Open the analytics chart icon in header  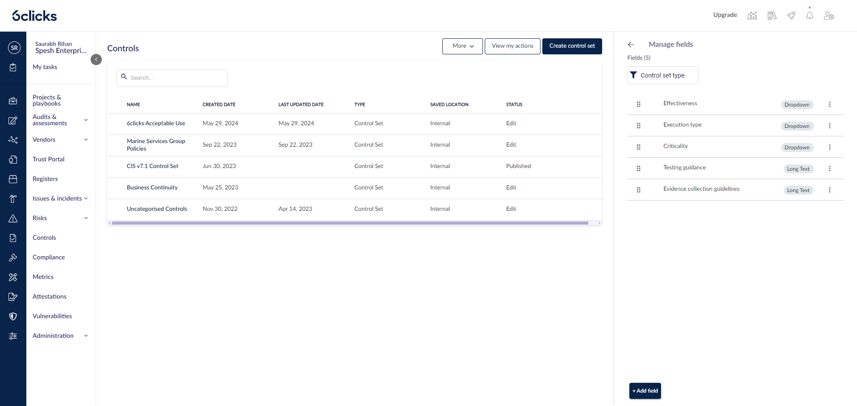tap(752, 16)
